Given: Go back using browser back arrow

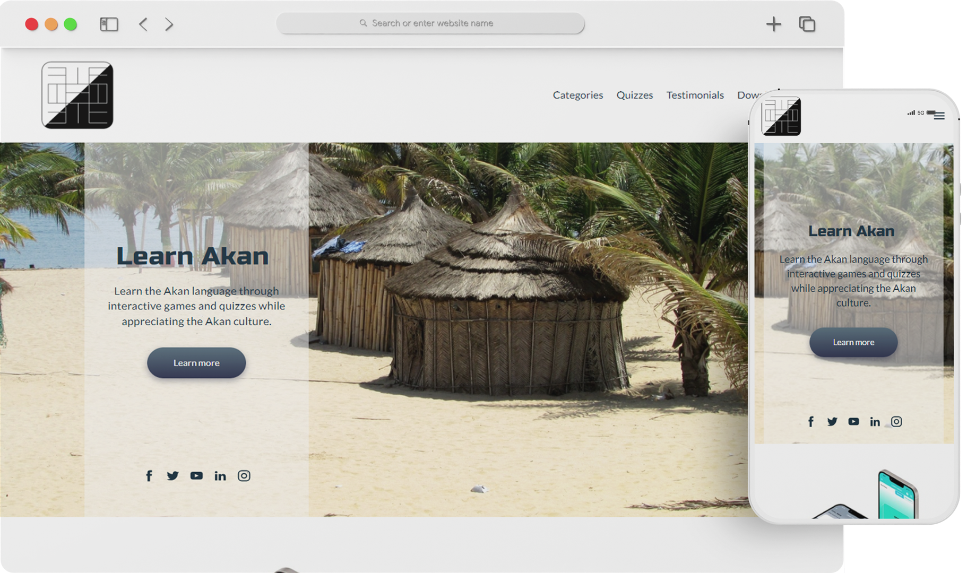Looking at the screenshot, I should pos(143,24).
